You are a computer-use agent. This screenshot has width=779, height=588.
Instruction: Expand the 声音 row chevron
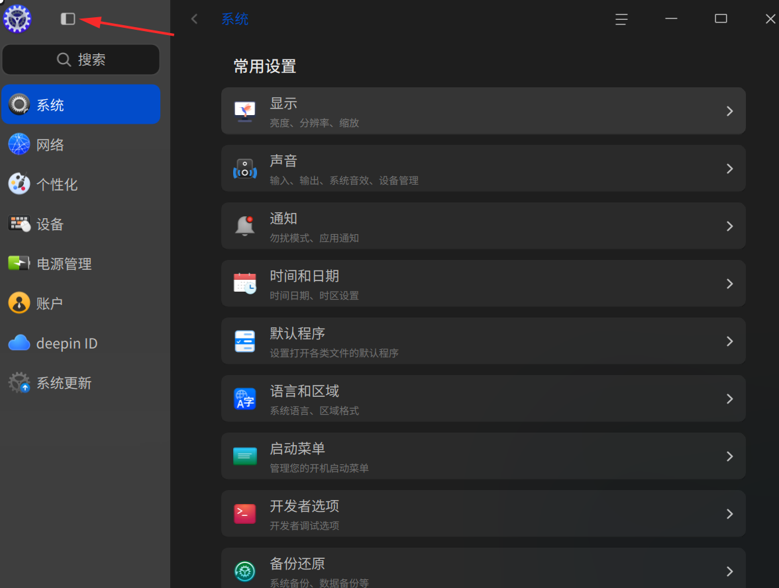[729, 169]
